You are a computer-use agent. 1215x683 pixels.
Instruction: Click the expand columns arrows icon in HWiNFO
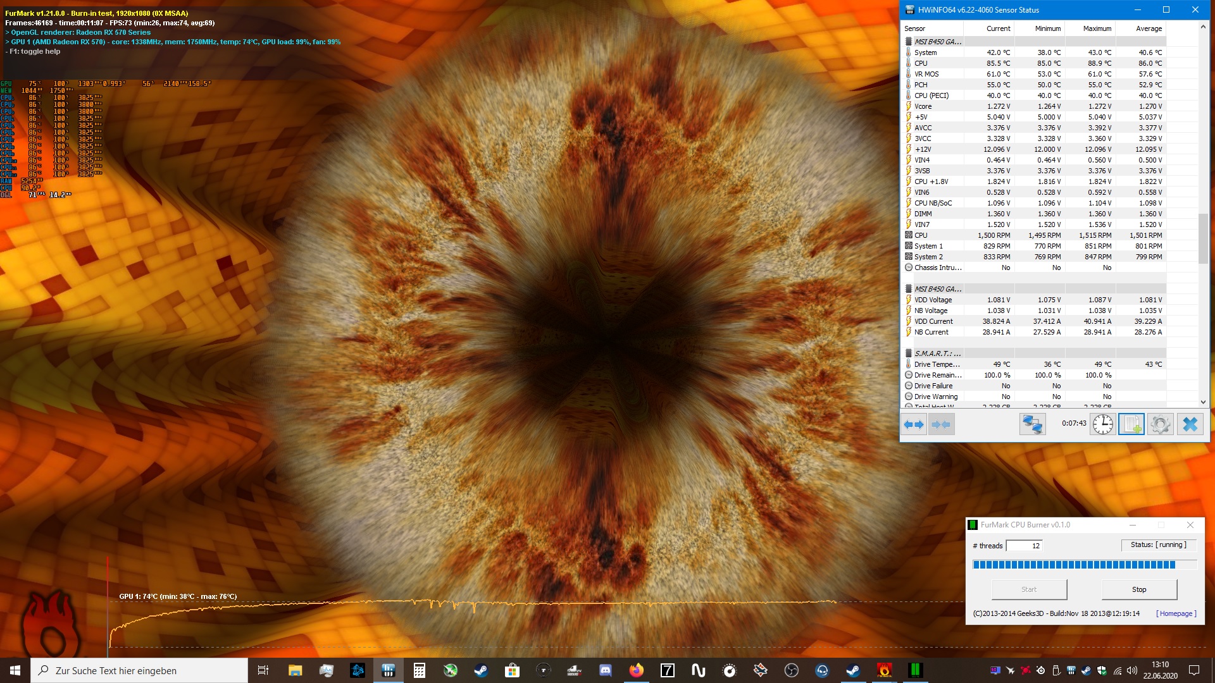(913, 424)
